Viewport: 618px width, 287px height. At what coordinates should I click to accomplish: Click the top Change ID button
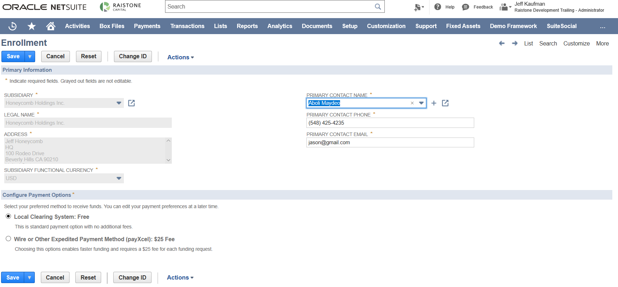pos(133,56)
